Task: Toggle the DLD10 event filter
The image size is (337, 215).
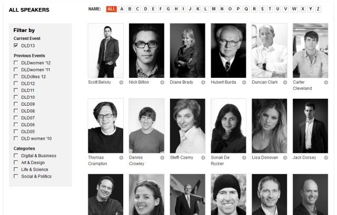Action: tap(16, 97)
